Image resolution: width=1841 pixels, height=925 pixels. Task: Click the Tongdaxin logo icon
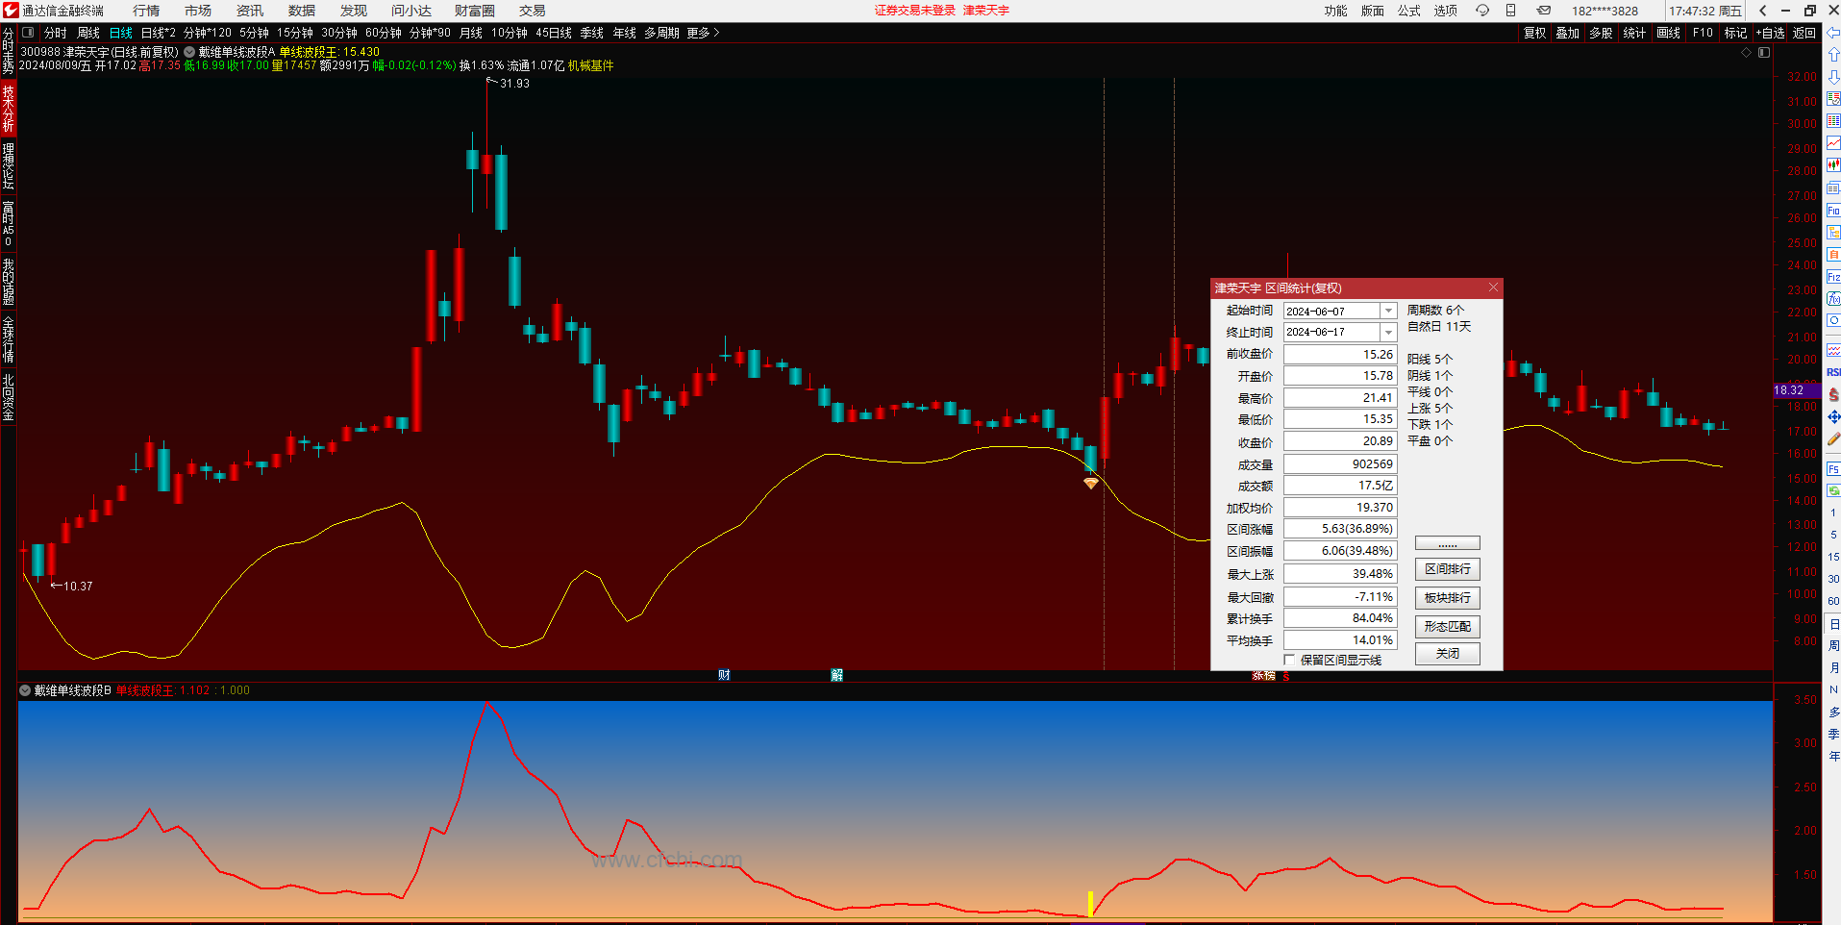[x=11, y=11]
